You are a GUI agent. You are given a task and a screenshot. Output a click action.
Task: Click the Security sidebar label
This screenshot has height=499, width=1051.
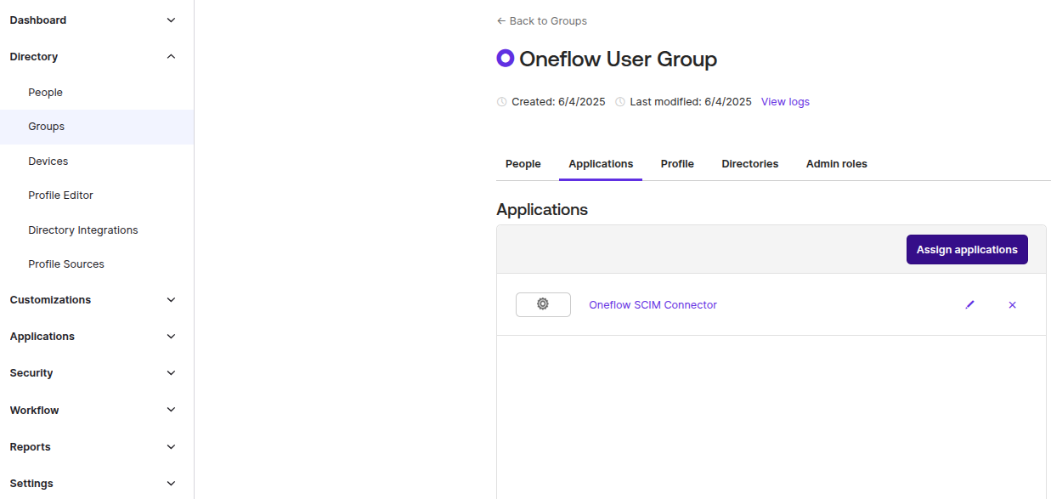pos(31,373)
